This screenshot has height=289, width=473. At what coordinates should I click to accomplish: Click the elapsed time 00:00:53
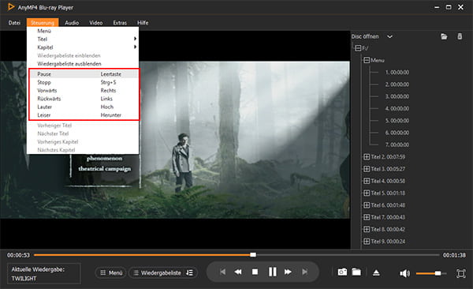[18, 255]
